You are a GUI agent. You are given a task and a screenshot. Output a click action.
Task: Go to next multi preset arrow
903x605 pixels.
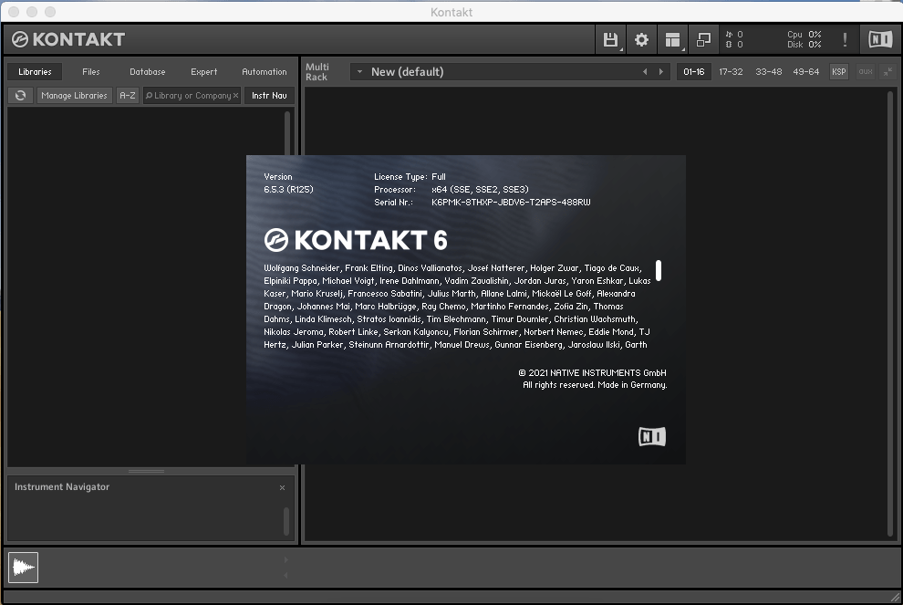tap(661, 72)
